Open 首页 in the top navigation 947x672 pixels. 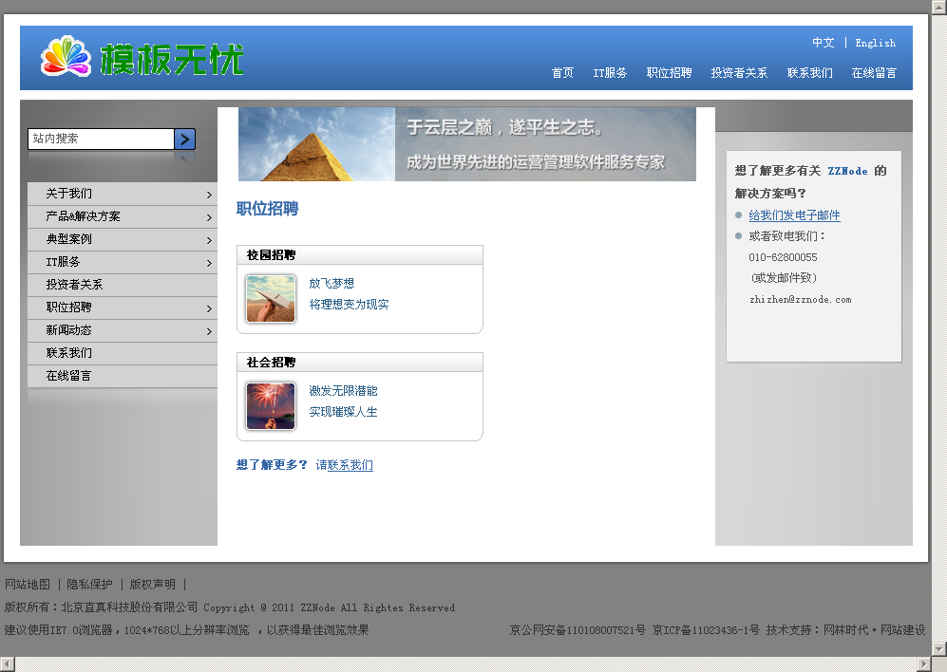[562, 73]
